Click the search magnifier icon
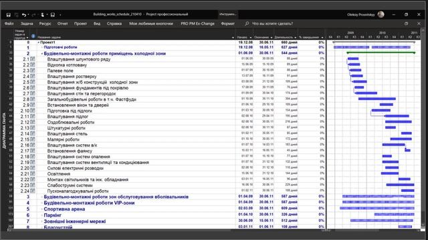Image resolution: width=428 pixels, height=240 pixels. click(247, 24)
